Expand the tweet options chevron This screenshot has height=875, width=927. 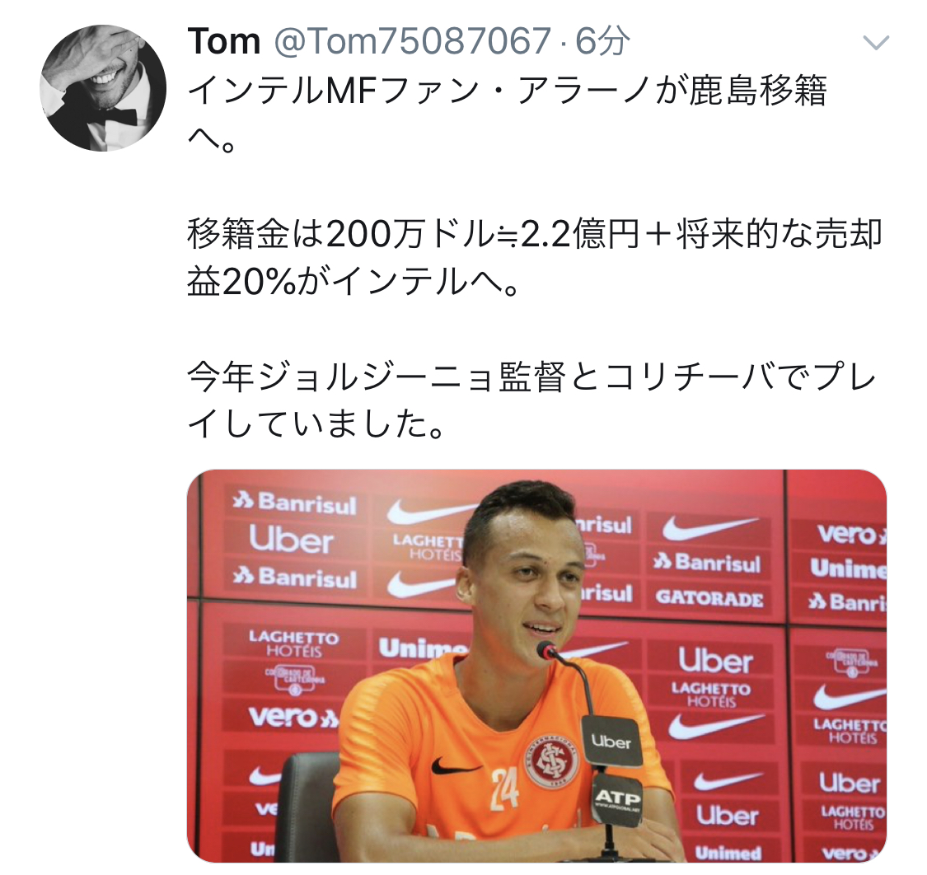(876, 43)
